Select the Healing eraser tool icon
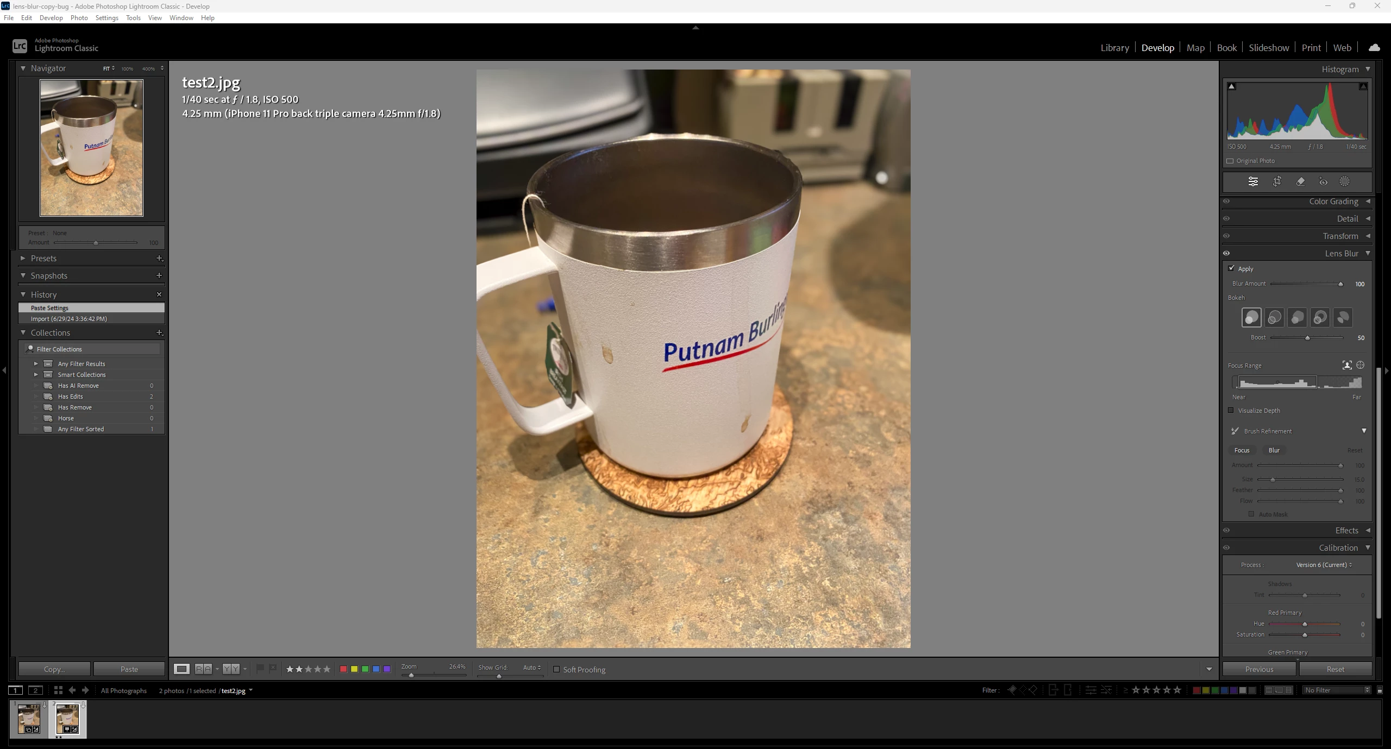The height and width of the screenshot is (749, 1391). click(1300, 181)
